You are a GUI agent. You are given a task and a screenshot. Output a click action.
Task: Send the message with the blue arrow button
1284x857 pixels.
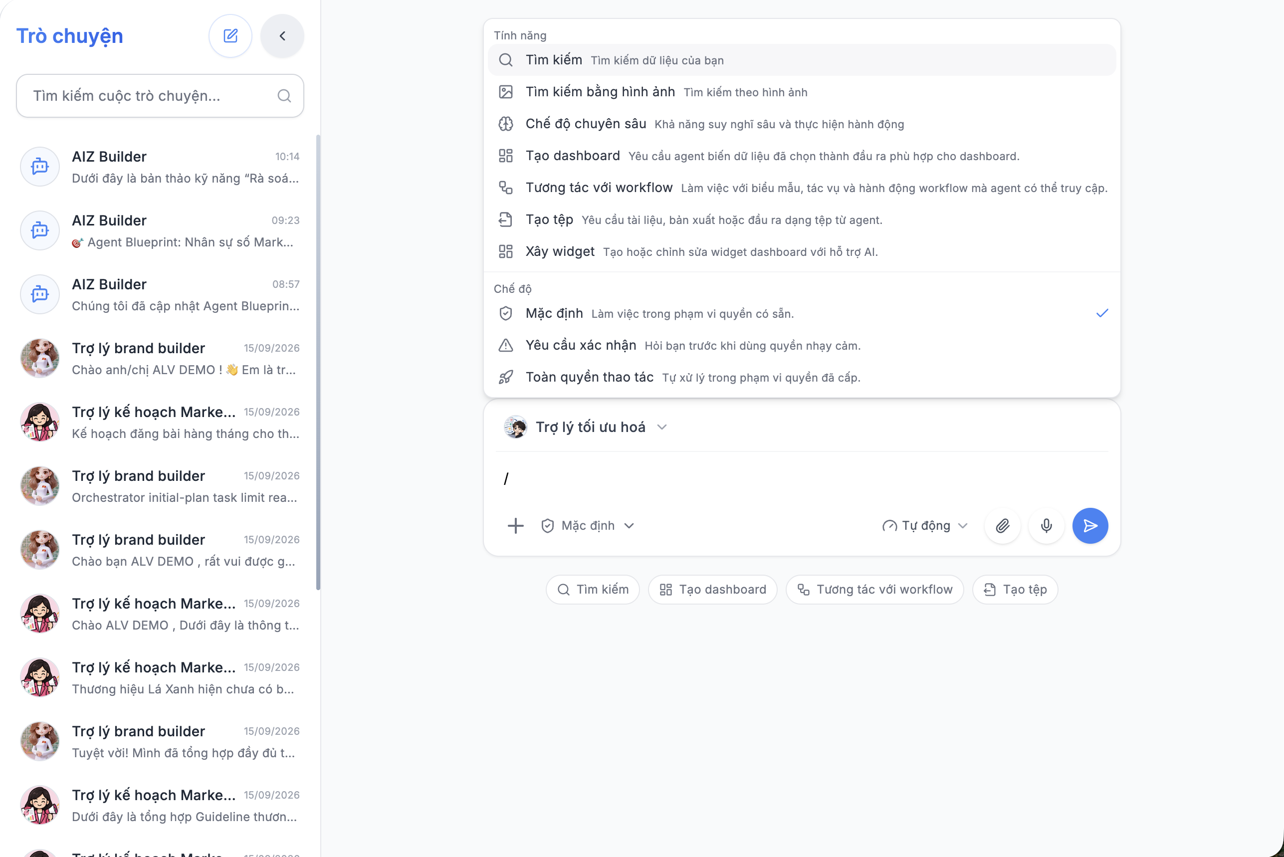(1090, 526)
